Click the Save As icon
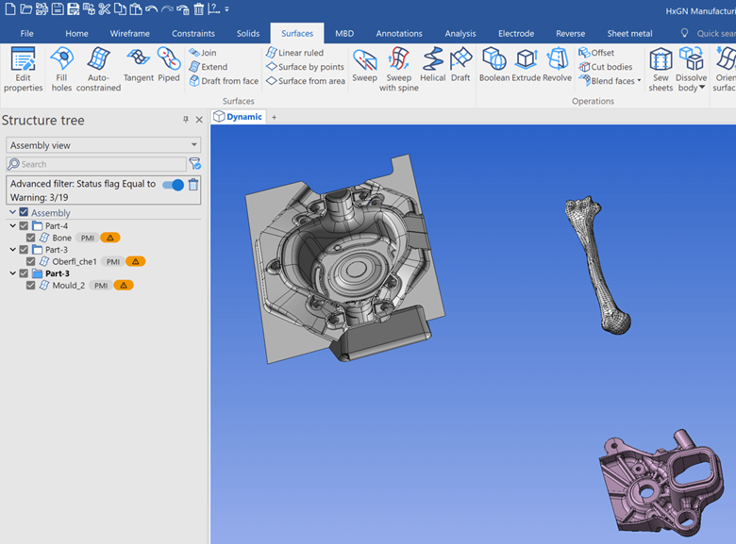The width and height of the screenshot is (736, 544). (73, 8)
